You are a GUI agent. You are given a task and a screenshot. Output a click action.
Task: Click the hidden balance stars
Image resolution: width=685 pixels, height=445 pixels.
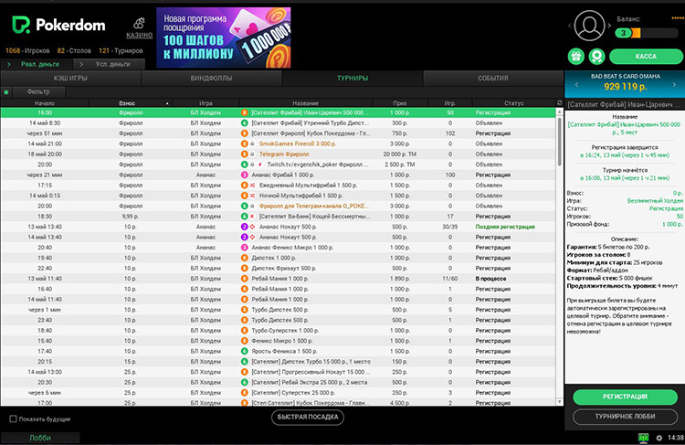pos(678,18)
